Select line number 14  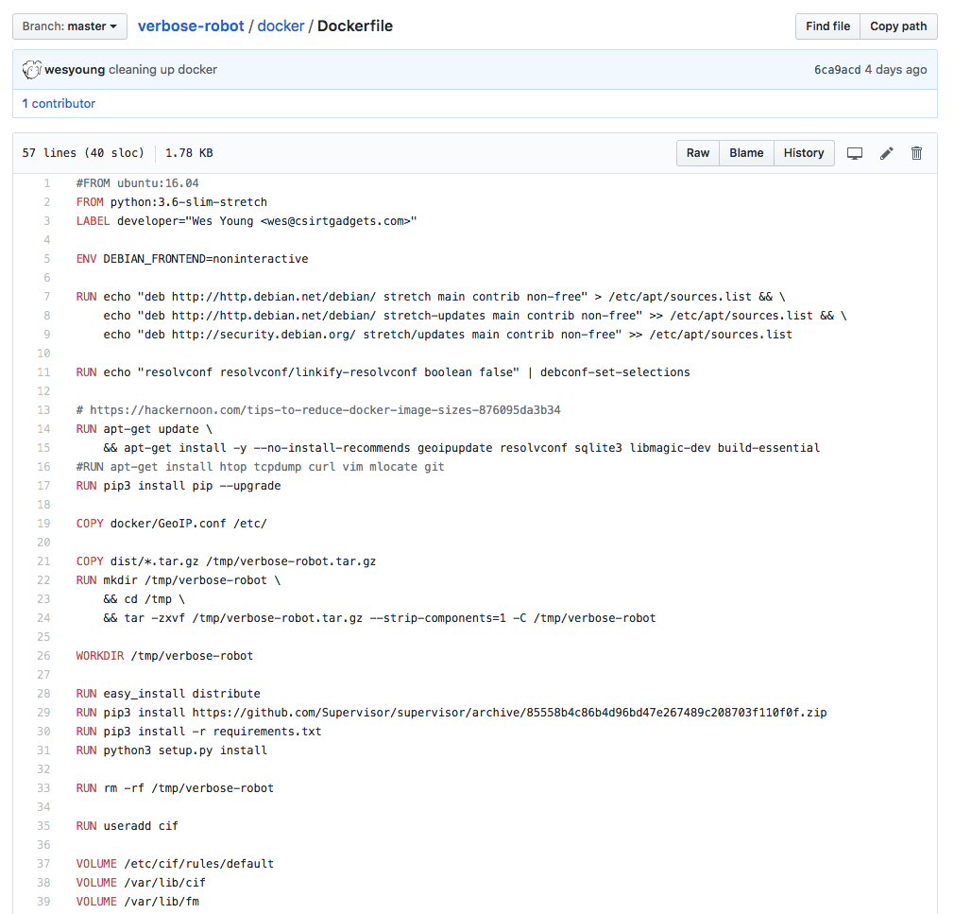(x=43, y=429)
